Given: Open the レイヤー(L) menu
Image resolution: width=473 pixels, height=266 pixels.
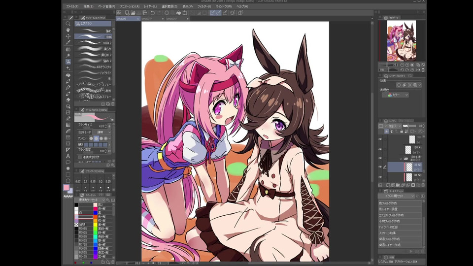Looking at the screenshot, I should pos(150,6).
